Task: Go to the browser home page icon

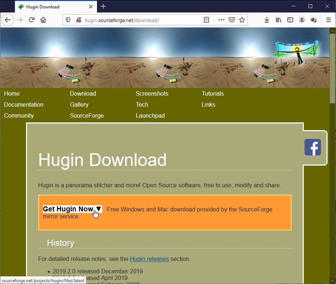Action: tap(43, 20)
